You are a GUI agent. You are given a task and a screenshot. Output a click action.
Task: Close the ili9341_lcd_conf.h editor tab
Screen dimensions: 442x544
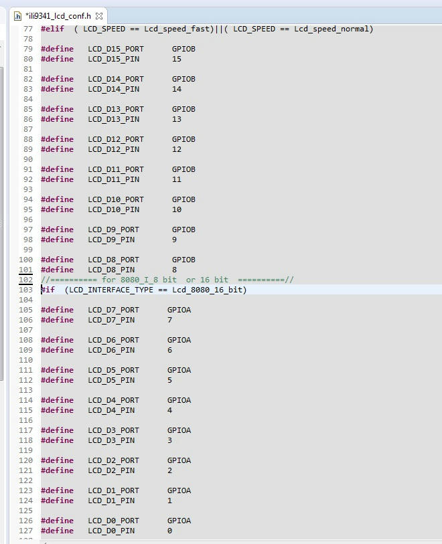[99, 15]
